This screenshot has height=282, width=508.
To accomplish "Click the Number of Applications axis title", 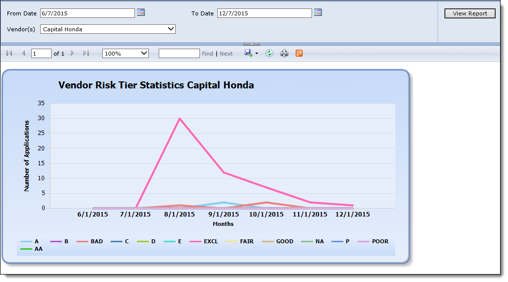I will (x=27, y=156).
